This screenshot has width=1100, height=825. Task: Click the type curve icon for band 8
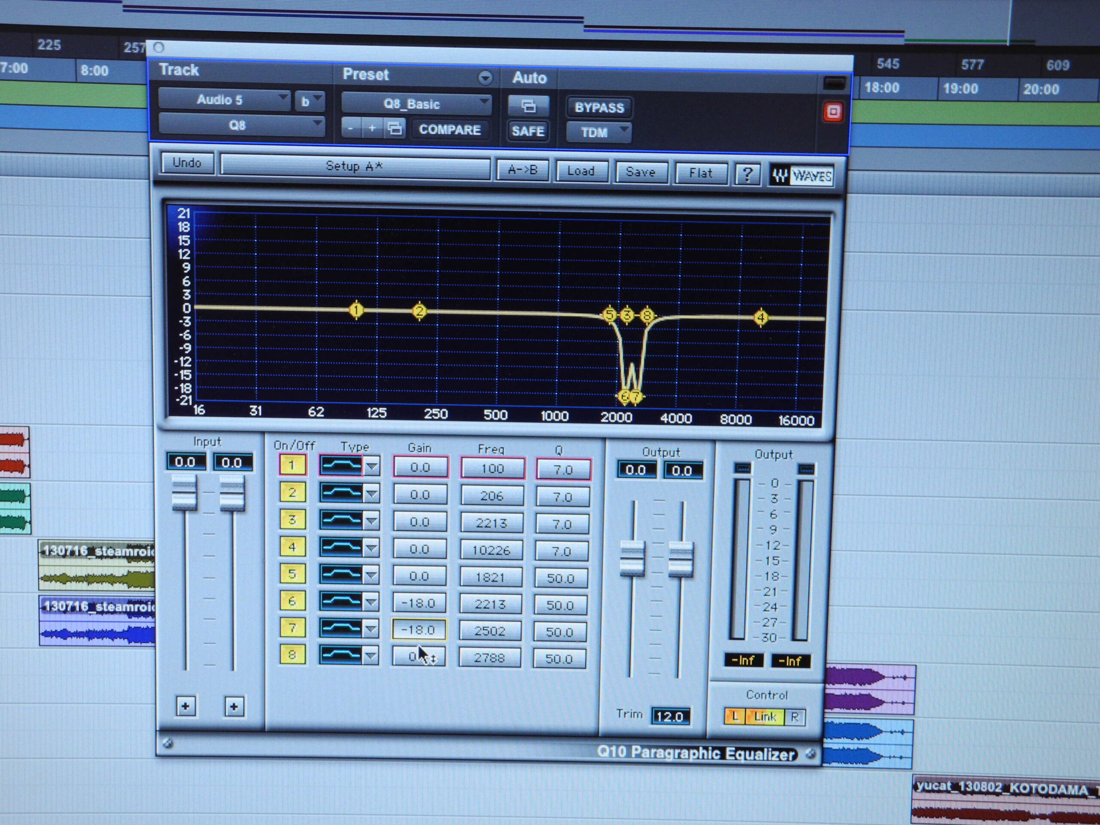[341, 655]
